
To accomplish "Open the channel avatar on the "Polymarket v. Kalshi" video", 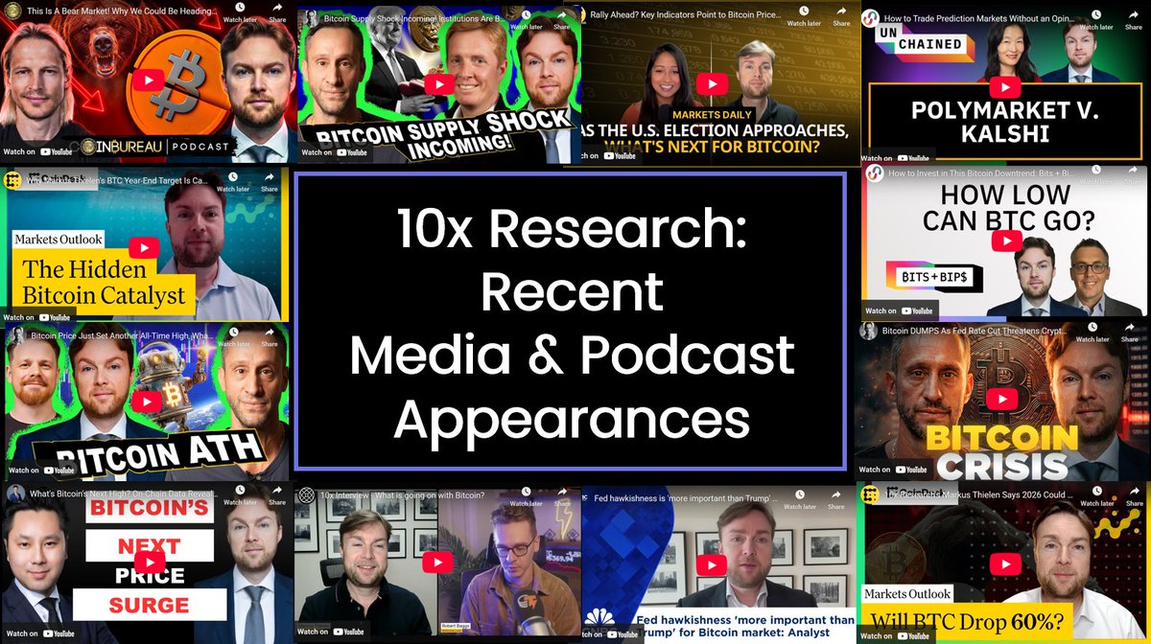I will point(871,19).
